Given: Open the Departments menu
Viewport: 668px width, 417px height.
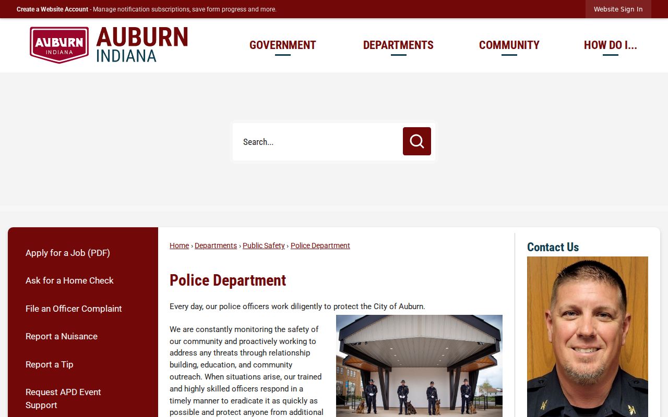Looking at the screenshot, I should [398, 45].
